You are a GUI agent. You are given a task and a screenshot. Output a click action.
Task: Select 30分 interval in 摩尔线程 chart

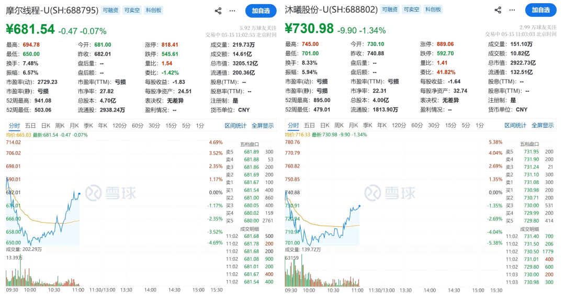[x=154, y=126]
